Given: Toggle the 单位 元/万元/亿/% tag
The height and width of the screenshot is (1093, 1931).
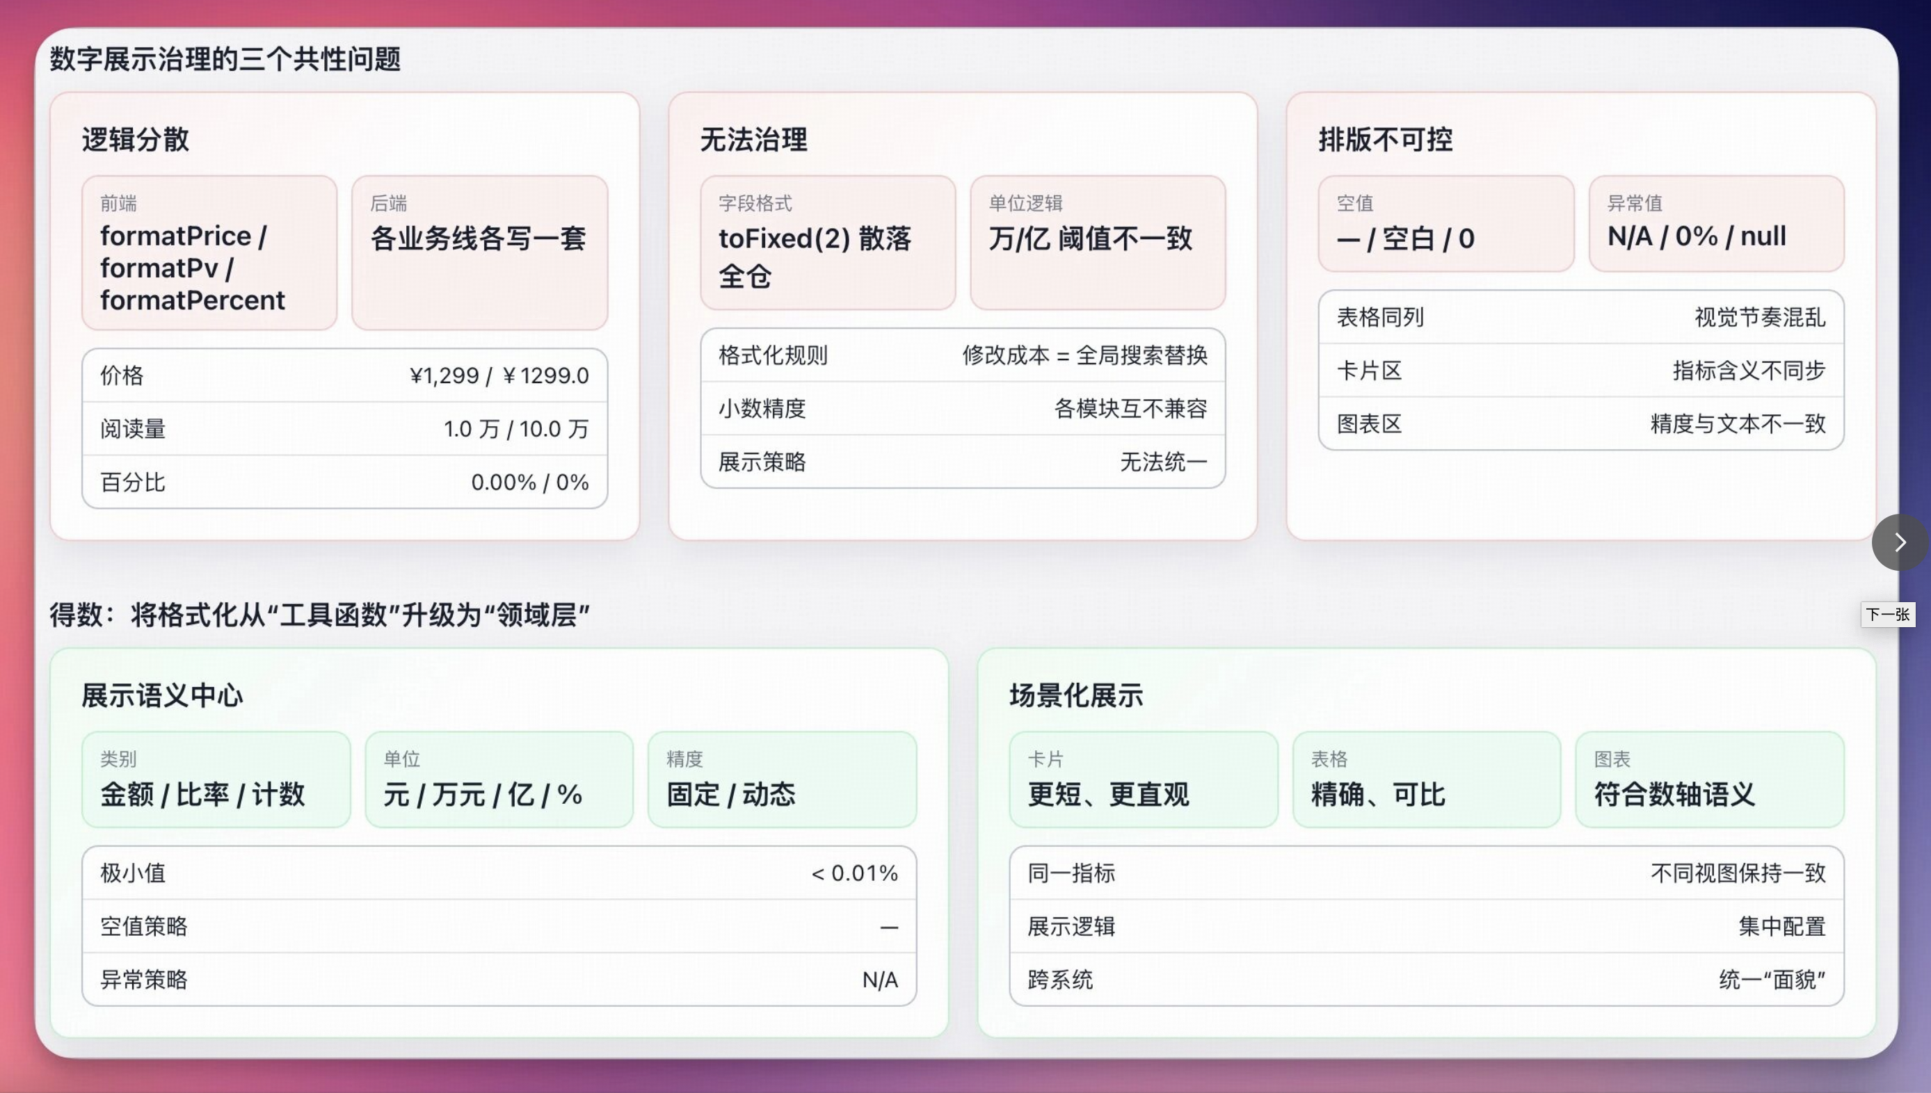Looking at the screenshot, I should point(498,779).
